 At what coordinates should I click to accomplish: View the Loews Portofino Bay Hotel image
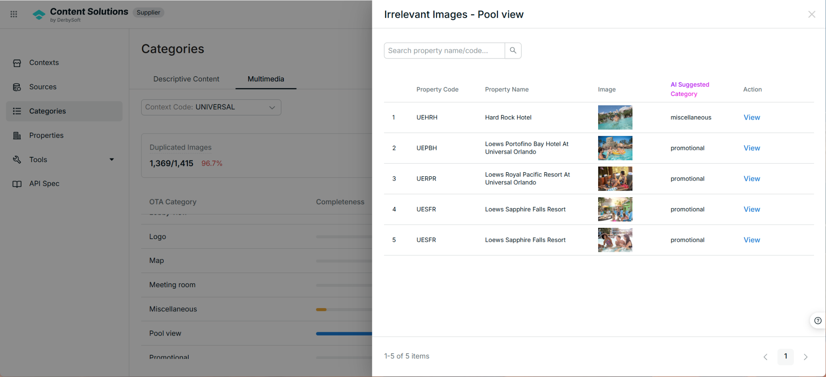click(x=752, y=148)
